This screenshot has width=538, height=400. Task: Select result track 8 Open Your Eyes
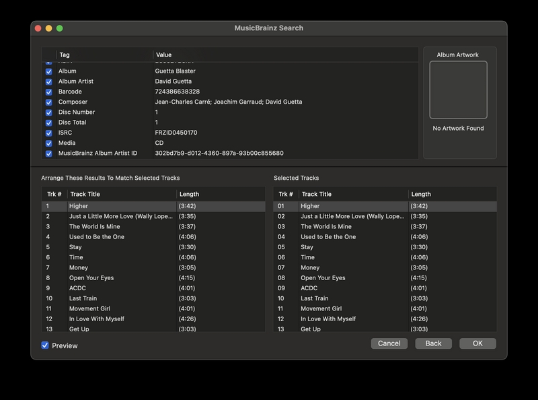point(153,278)
